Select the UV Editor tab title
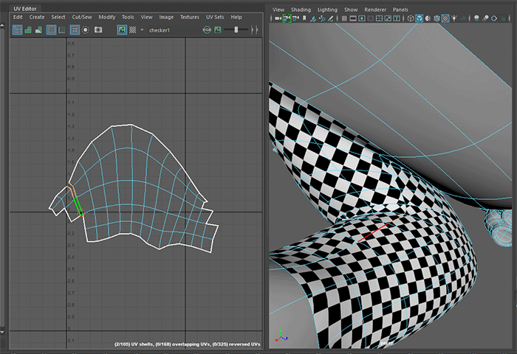The width and height of the screenshot is (517, 354). (x=26, y=8)
